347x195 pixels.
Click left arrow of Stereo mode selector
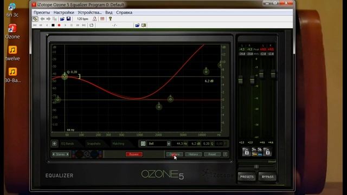tap(53, 154)
